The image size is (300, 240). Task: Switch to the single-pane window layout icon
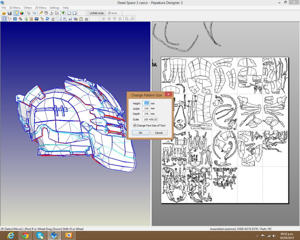pos(75,13)
